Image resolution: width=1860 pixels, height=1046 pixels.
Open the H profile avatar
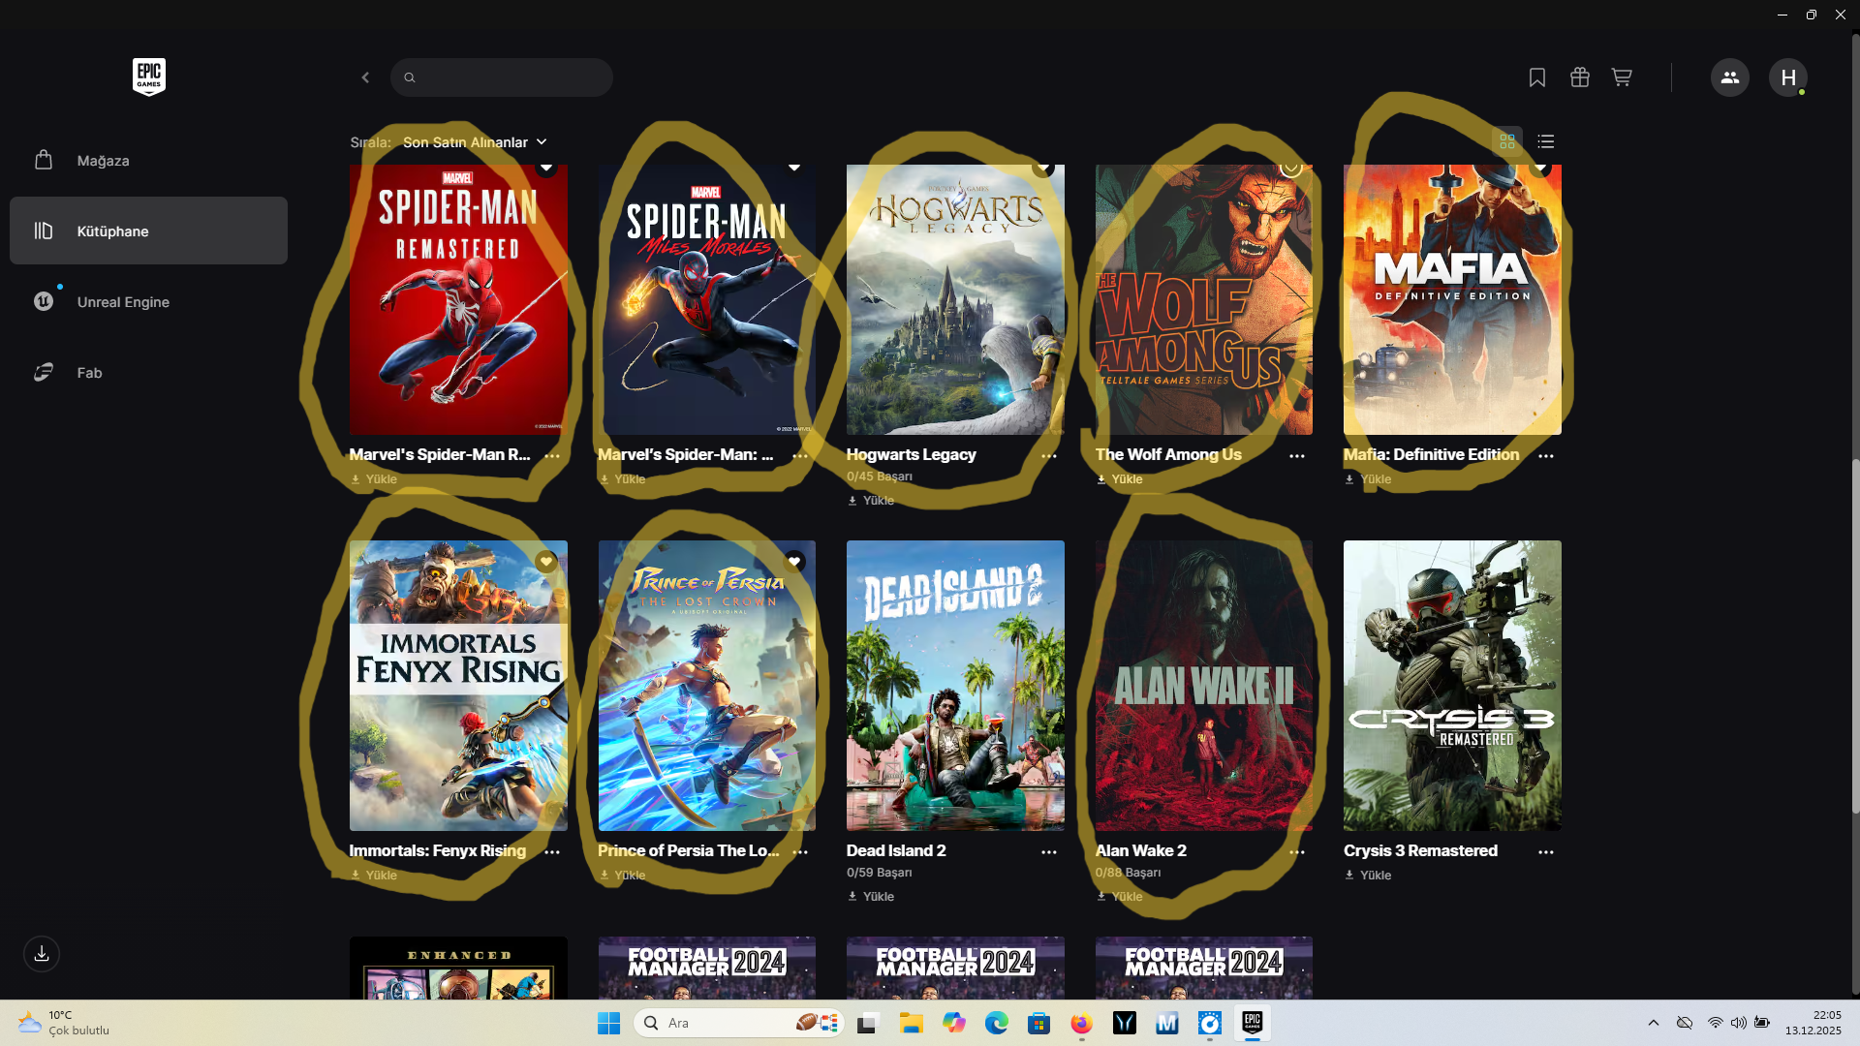coord(1787,77)
